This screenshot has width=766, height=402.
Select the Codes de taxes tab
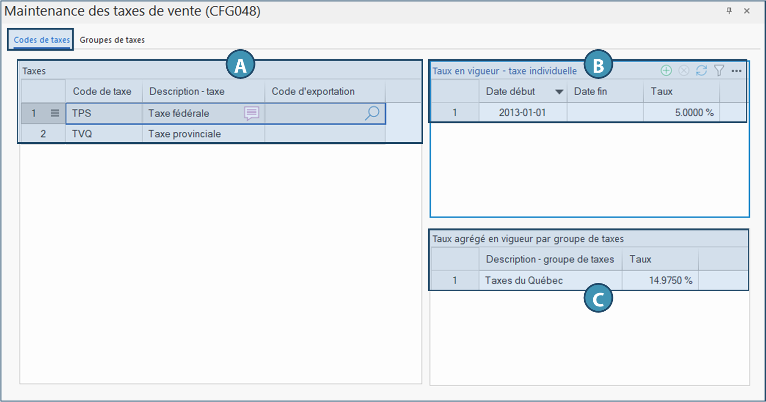[42, 40]
